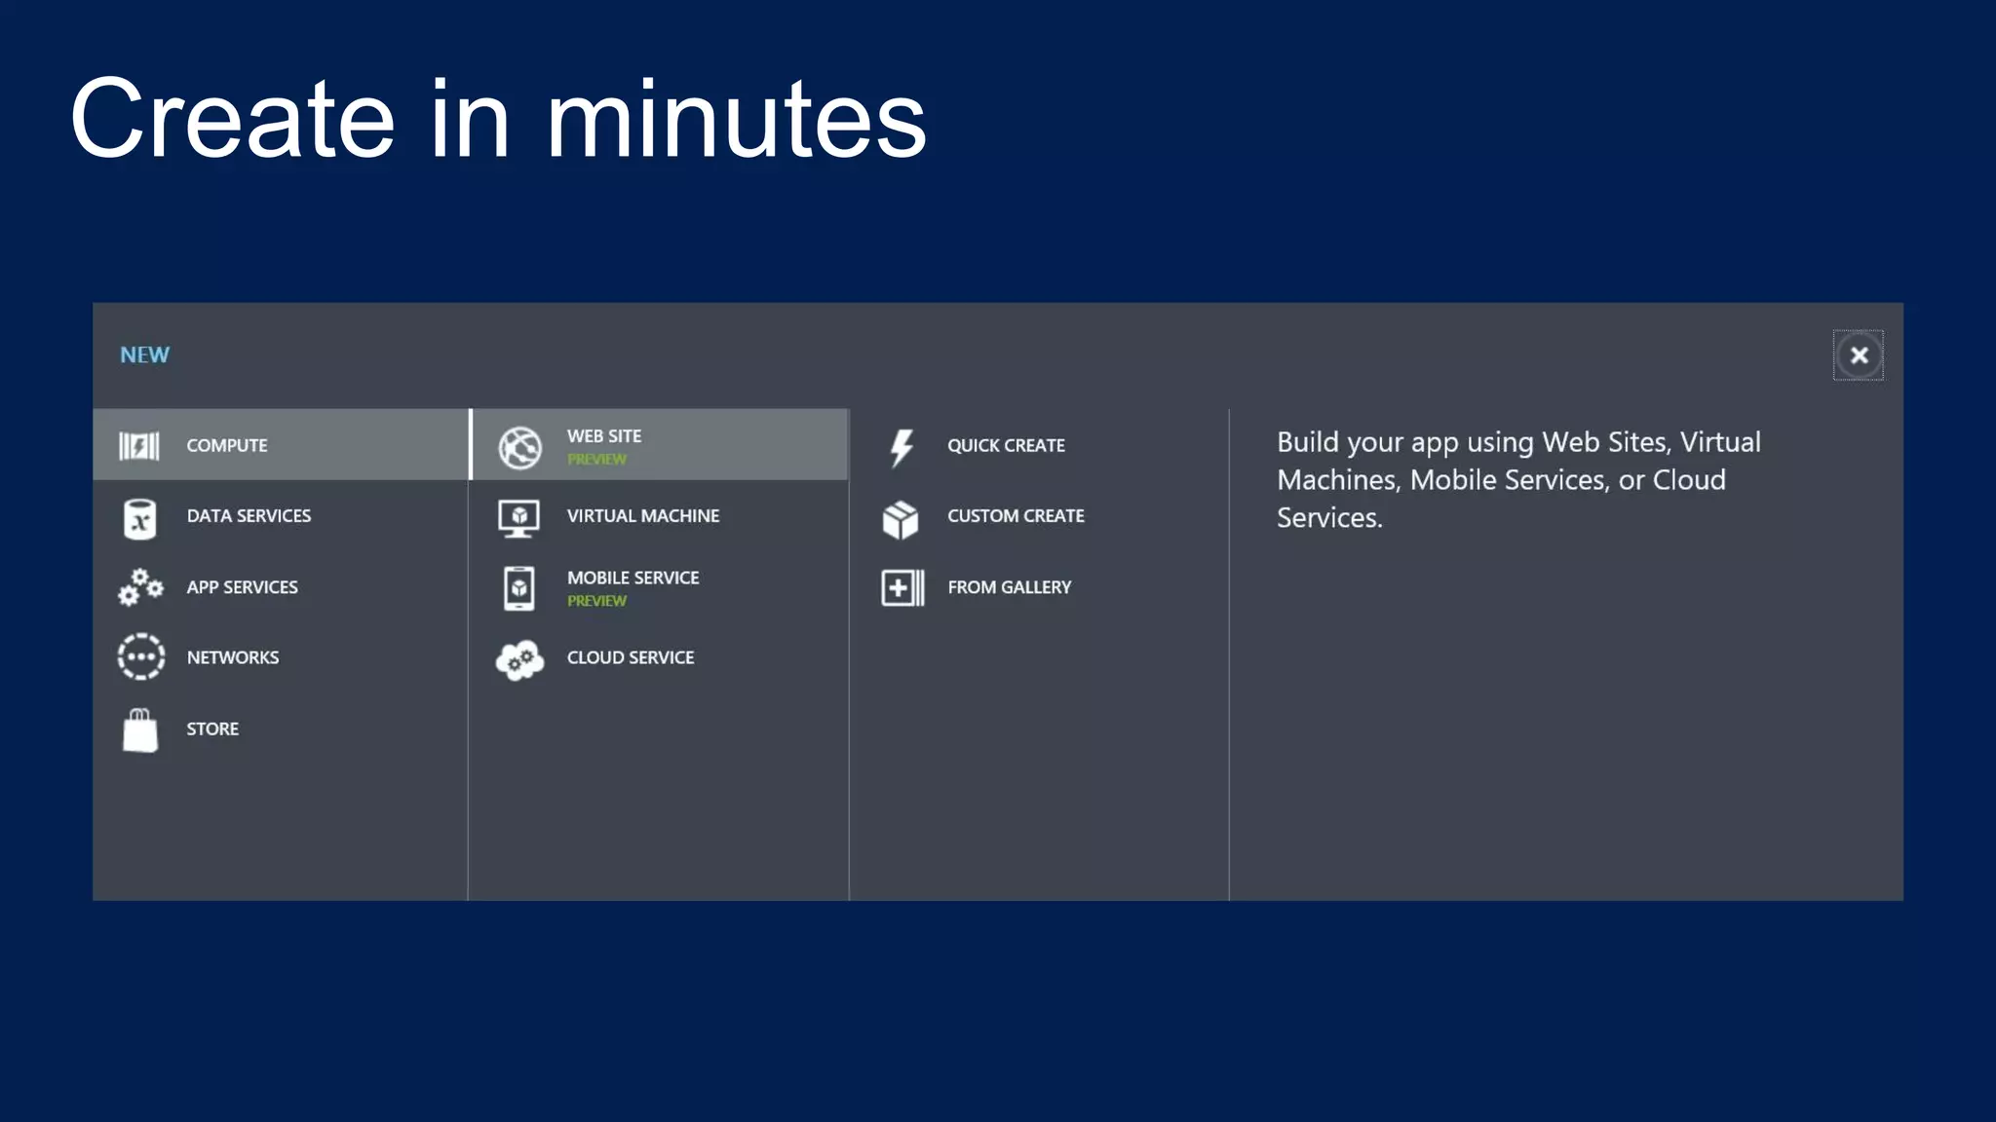Click FROM GALLERY text option
This screenshot has width=1996, height=1122.
(x=1008, y=587)
